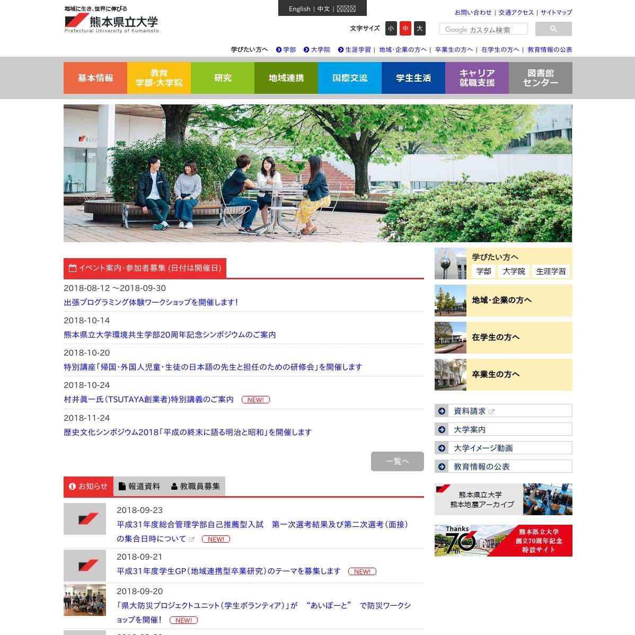Image resolution: width=635 pixels, height=635 pixels.
Task: Open 特別講座 帰国・外国人児童 event link
Action: point(213,367)
